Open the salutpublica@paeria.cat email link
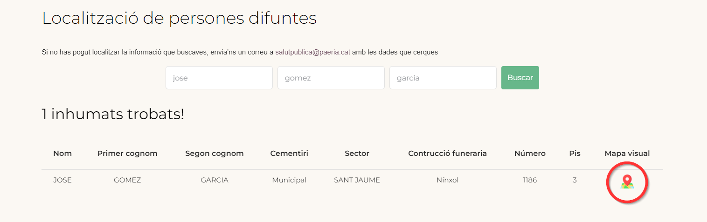Screen dimensions: 707x222 point(312,52)
